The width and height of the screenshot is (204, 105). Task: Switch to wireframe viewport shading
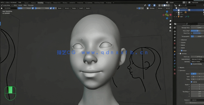click(162, 5)
